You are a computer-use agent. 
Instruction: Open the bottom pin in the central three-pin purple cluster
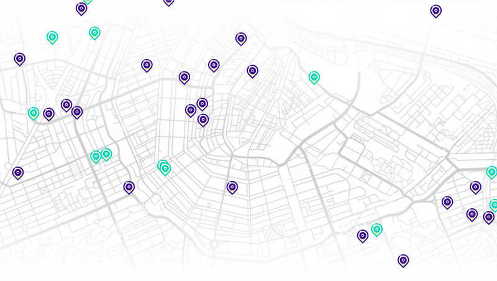(x=203, y=120)
